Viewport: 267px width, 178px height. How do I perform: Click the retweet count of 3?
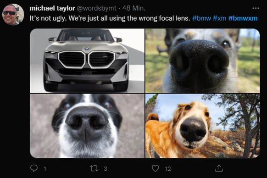click(x=106, y=169)
